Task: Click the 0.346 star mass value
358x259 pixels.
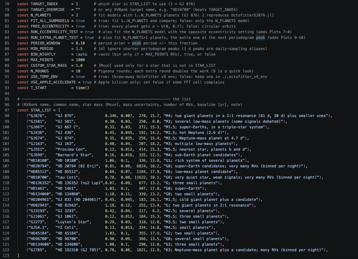Action: pos(110,116)
